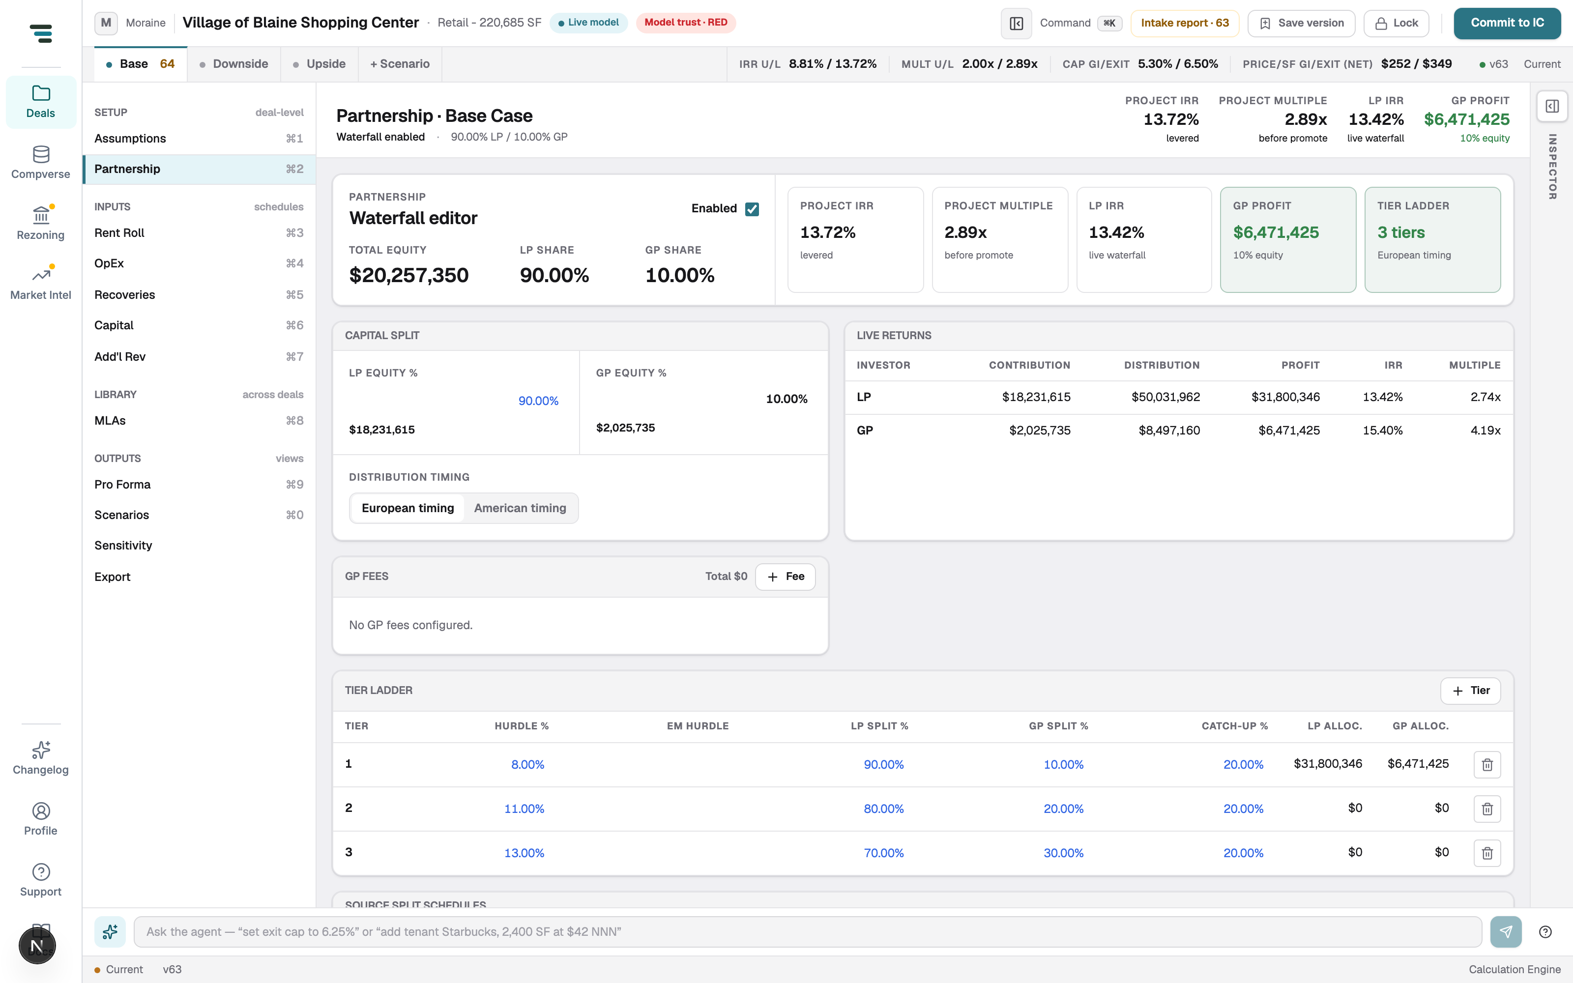Click the GP Profit summary card
This screenshot has height=983, width=1573.
(x=1288, y=240)
